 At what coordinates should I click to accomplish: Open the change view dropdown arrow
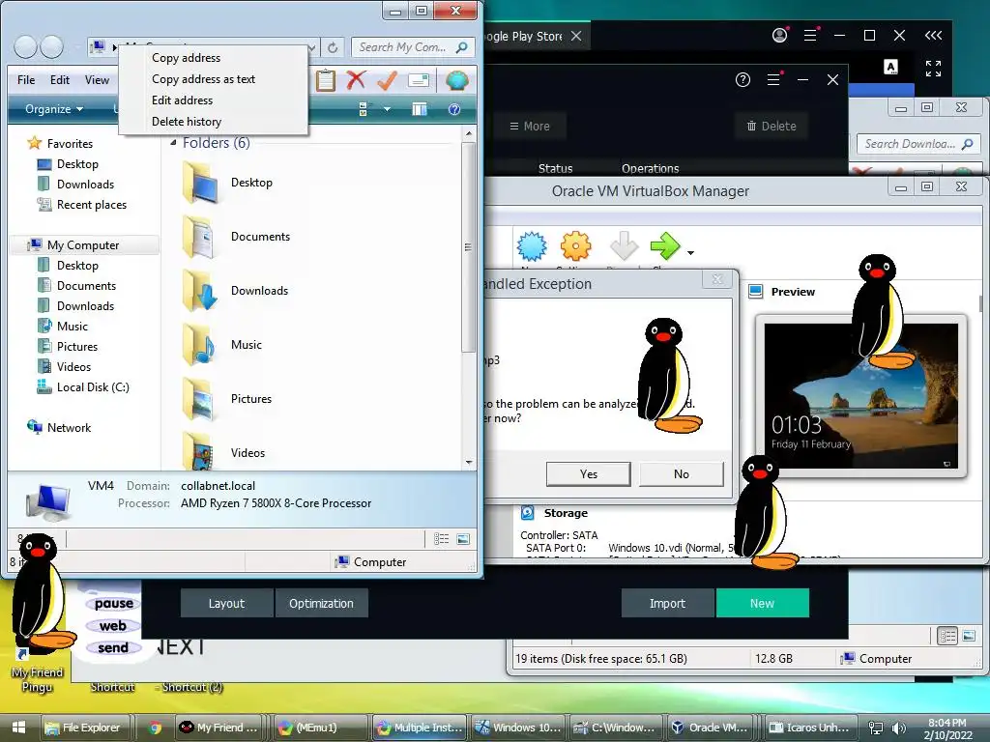coord(387,109)
